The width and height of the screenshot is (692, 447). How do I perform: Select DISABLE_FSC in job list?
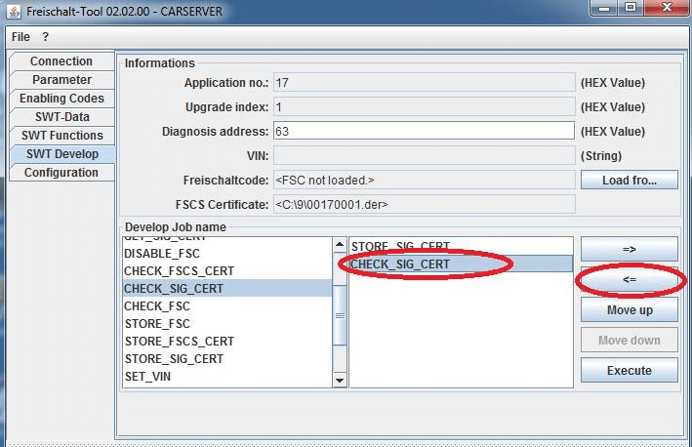coord(163,254)
